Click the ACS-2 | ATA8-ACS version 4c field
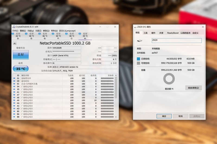 pyautogui.click(x=85, y=67)
